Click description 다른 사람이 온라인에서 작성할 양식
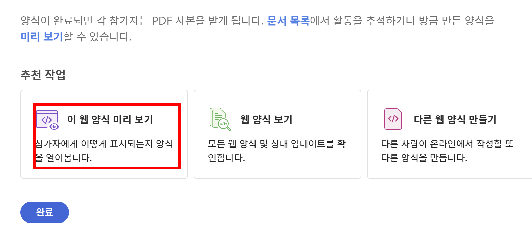Screen dimensions: 532x237 click(447, 151)
